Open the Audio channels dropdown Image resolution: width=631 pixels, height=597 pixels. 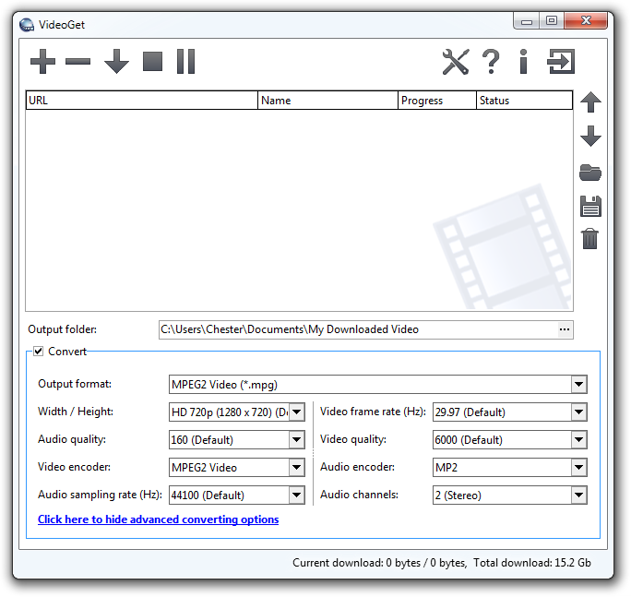(x=578, y=496)
